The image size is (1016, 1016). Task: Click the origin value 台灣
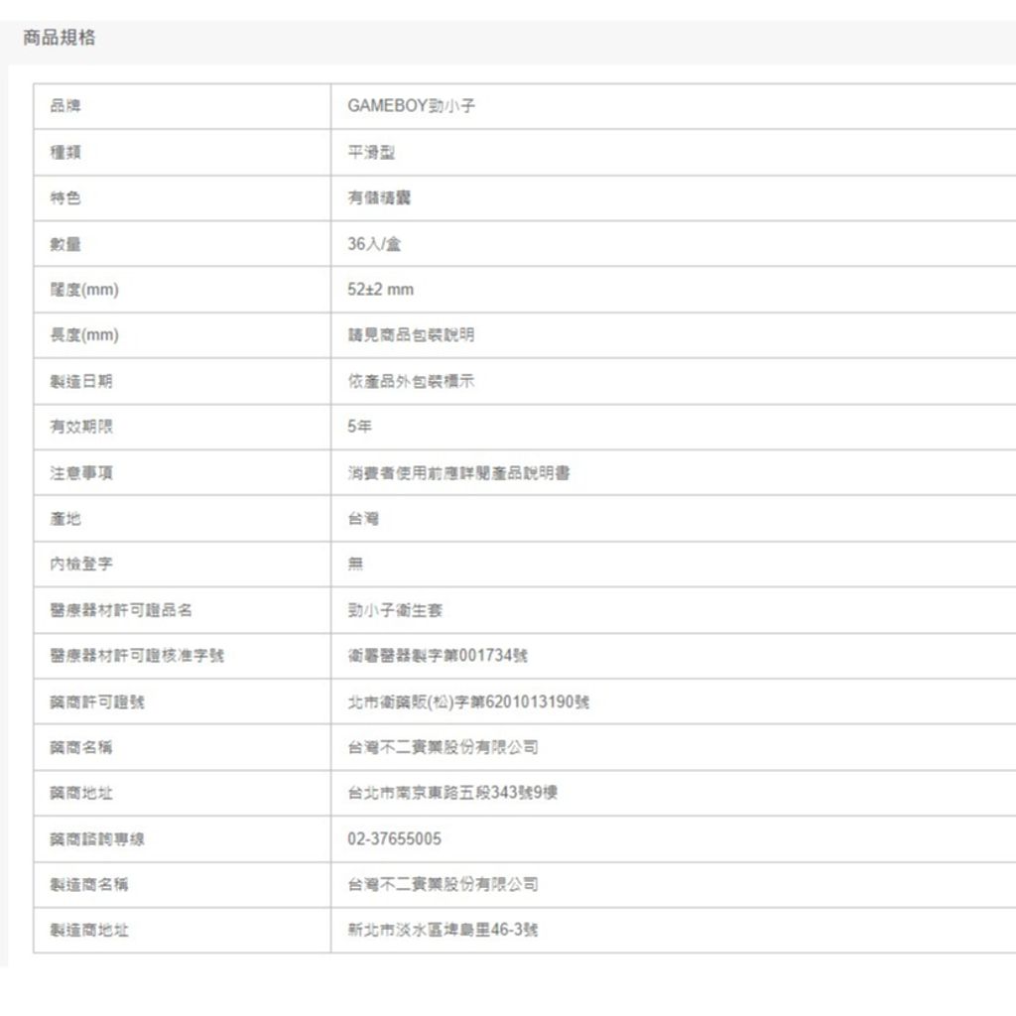(363, 518)
